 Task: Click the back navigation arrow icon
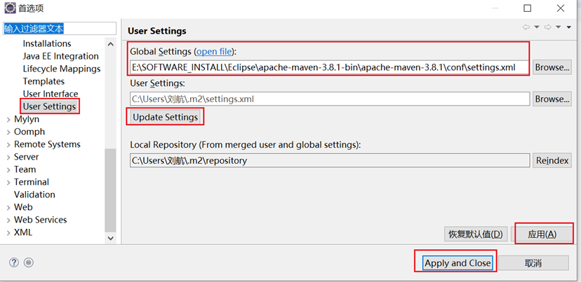coord(526,27)
